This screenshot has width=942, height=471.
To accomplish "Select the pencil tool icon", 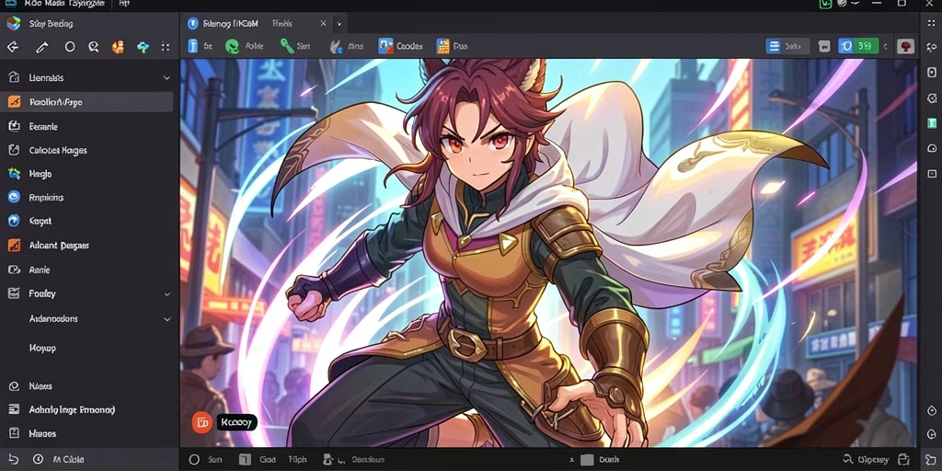I will 42,47.
